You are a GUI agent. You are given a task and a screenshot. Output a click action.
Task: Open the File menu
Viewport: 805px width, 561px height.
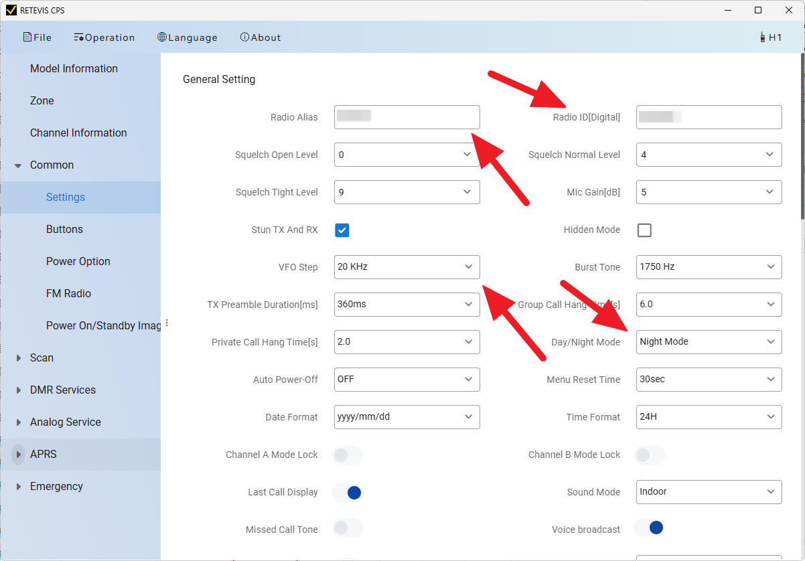37,37
